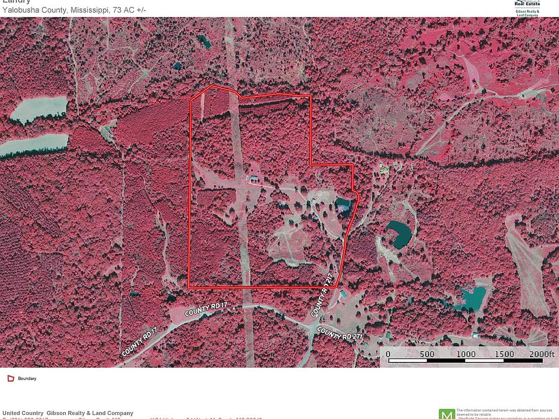Click the green MapRight logo icon
Image resolution: width=559 pixels, height=419 pixels.
(x=447, y=414)
